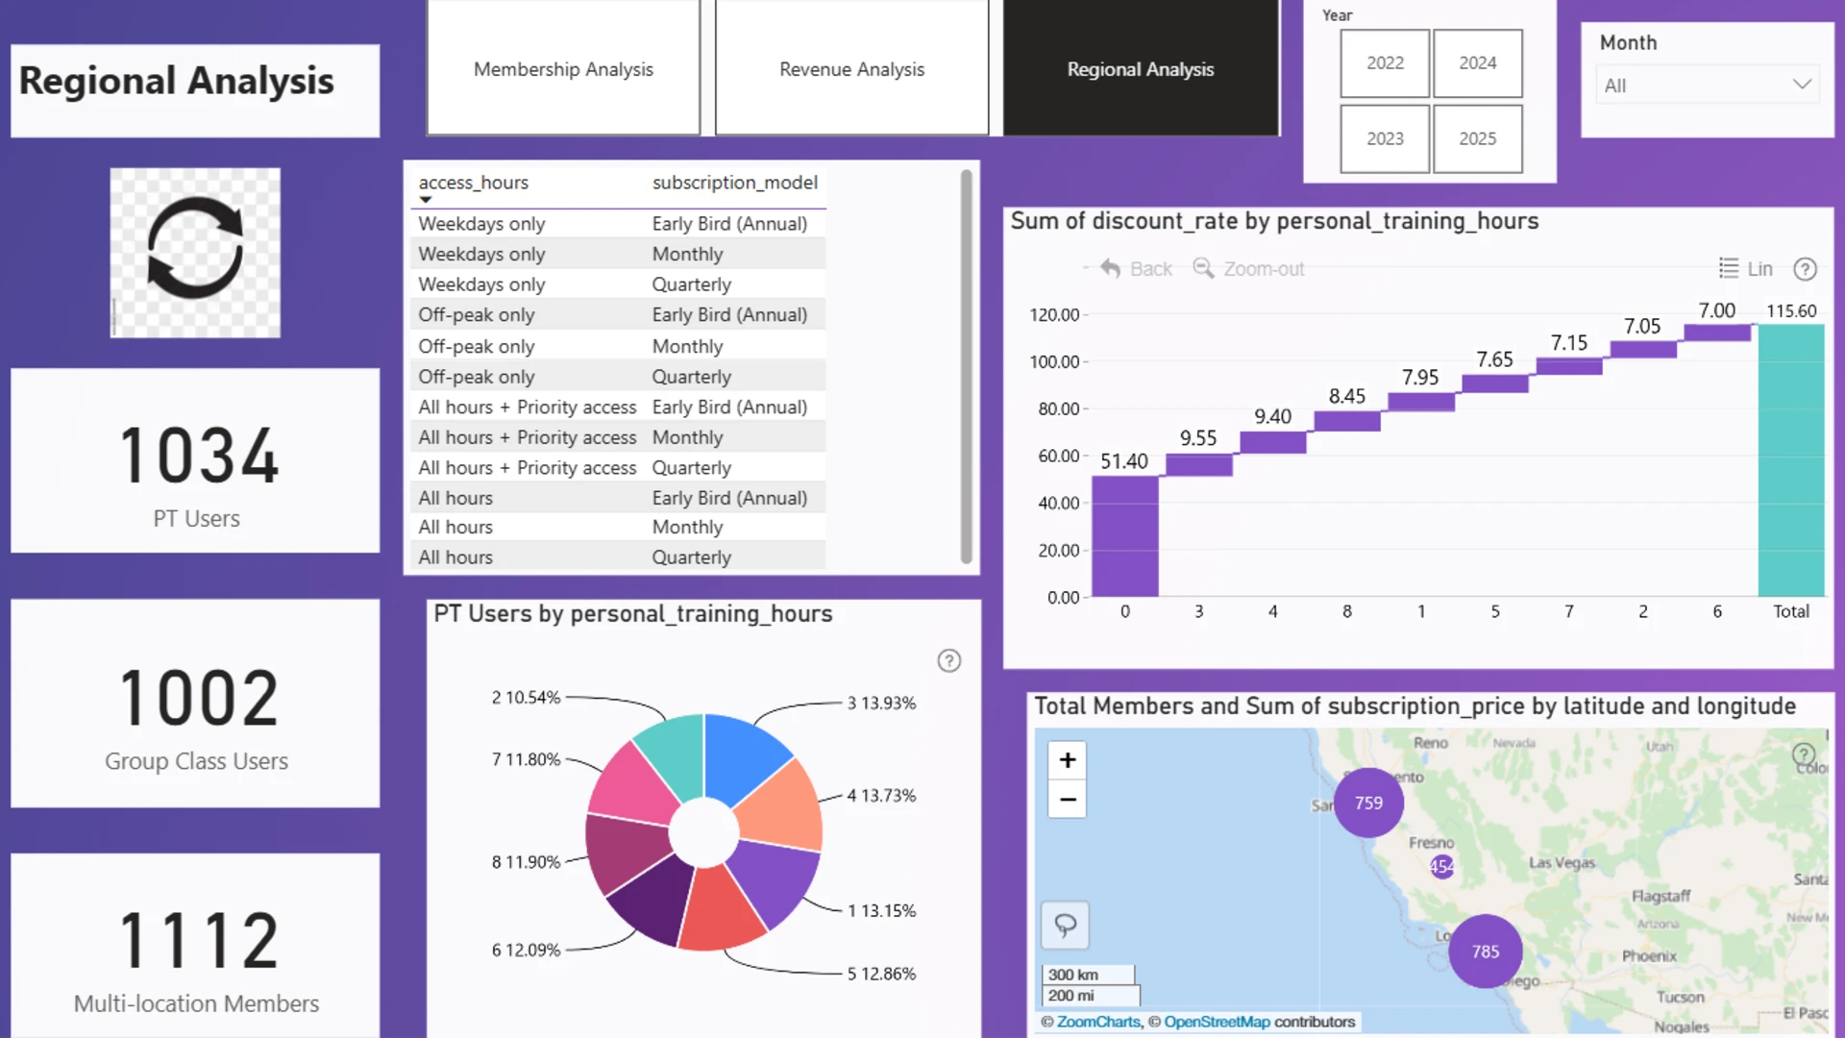This screenshot has height=1038, width=1845.
Task: Switch to Revenue Analysis page
Action: 851,68
